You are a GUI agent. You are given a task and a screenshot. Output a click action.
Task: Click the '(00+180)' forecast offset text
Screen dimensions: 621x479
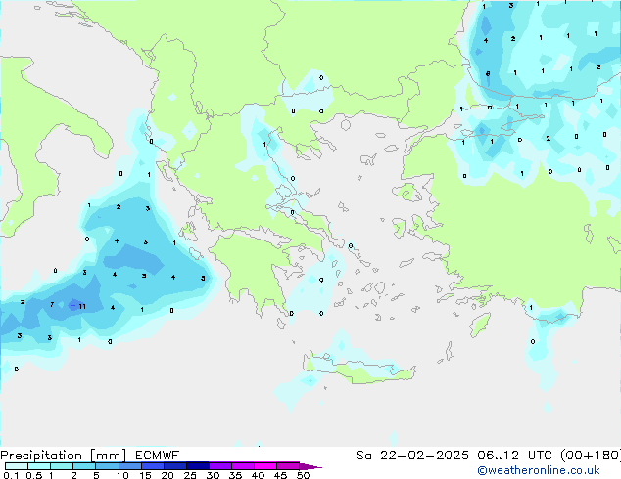click(591, 456)
